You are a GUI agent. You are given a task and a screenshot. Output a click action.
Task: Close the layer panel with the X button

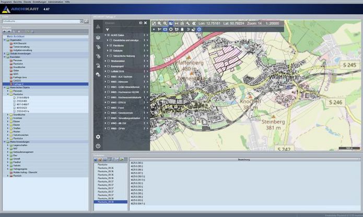pyautogui.click(x=146, y=23)
